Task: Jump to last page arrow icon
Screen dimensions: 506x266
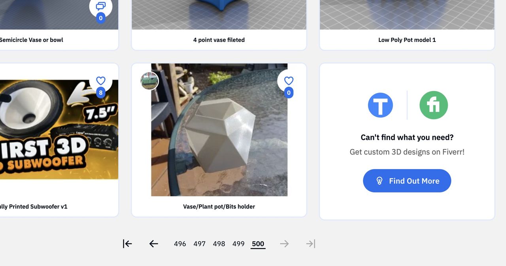Action: pyautogui.click(x=311, y=244)
